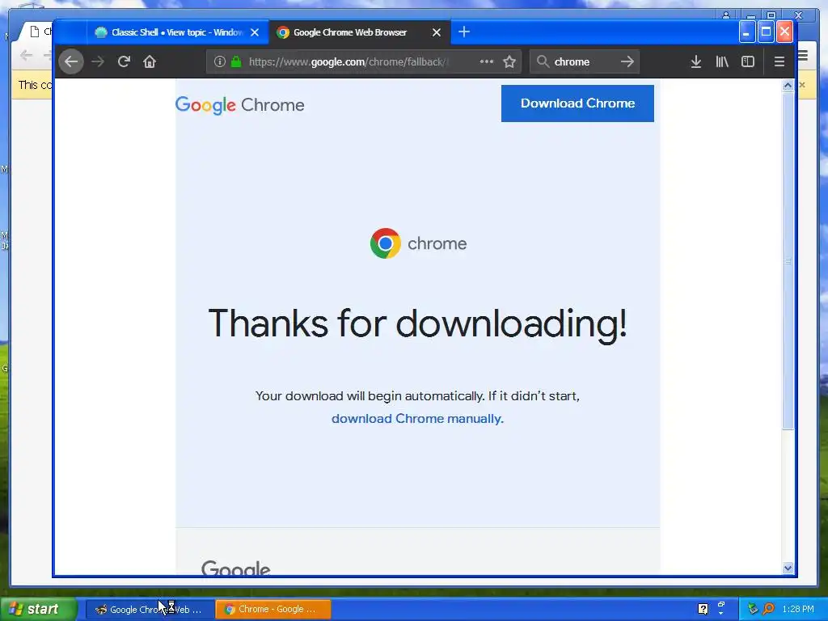Click the page scrollbar up arrow
Image resolution: width=828 pixels, height=621 pixels.
[788, 86]
